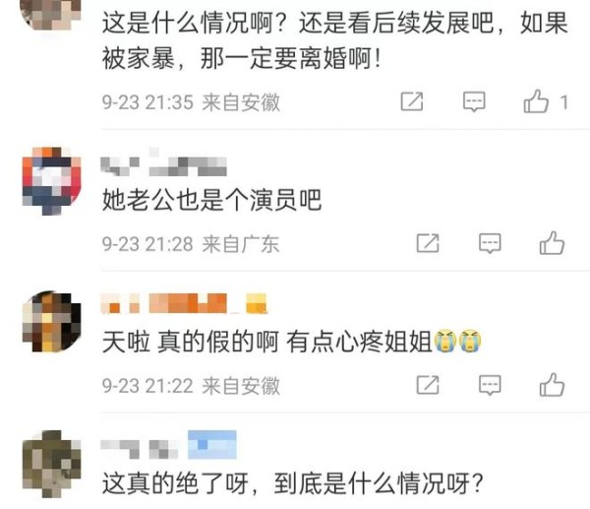Tap username above 她老公也是个演员吧
This screenshot has height=509, width=590.
pyautogui.click(x=163, y=165)
